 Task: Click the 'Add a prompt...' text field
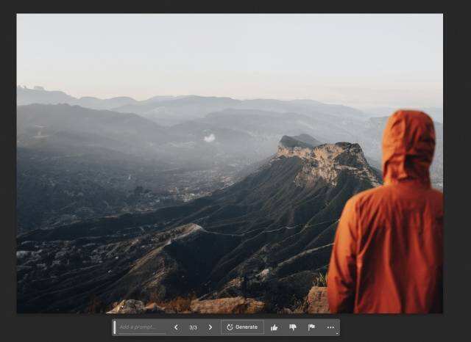141,327
